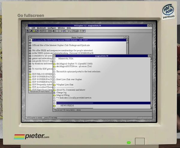Screen dimensions: 180x148
Task: Open the Bookmark menu
Action: point(41,28)
